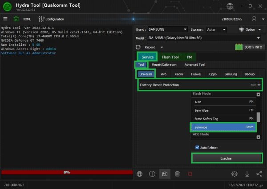Screen dimensions: 267x189
Task: Click the download arrow icon
Action: 247,174
